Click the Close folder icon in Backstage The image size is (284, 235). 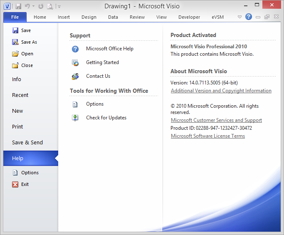(15, 65)
